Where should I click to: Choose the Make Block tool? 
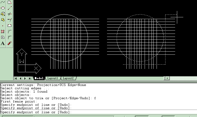click(x=3, y=20)
